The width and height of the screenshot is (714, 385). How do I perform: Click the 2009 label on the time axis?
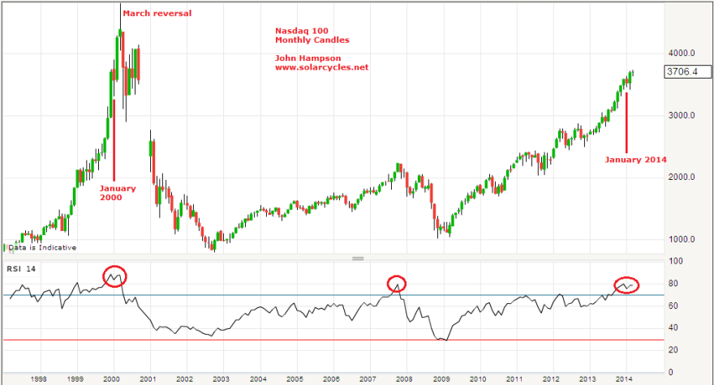[x=442, y=378]
